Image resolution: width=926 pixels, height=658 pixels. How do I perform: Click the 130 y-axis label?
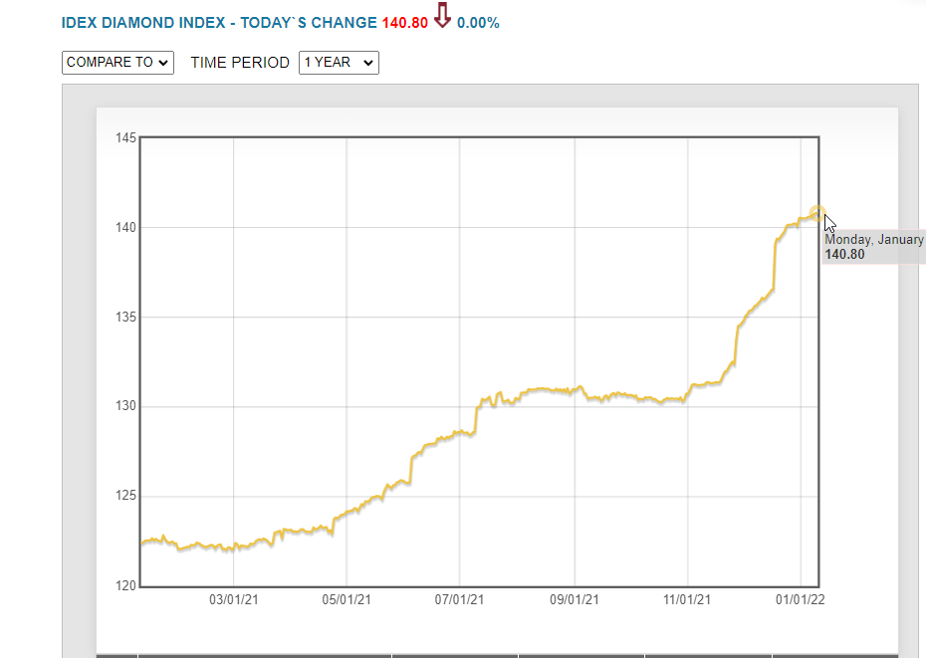tap(125, 406)
